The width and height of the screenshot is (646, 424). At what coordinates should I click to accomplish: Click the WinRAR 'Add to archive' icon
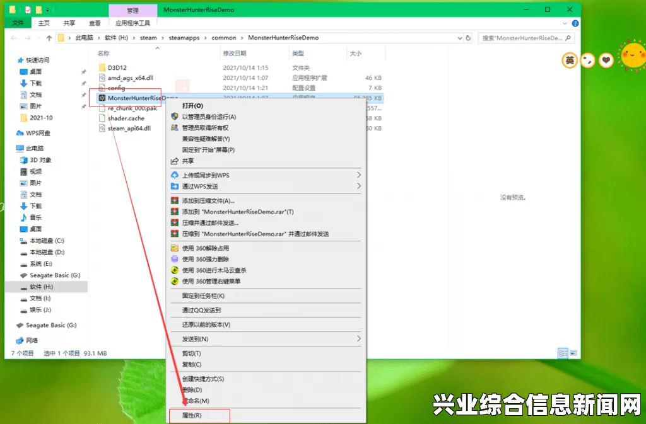(175, 201)
